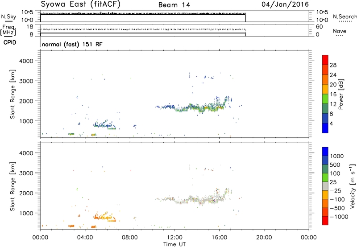The height and width of the screenshot is (247, 357).
Task: Click the frequency axis value '18'
Action: coord(29,27)
